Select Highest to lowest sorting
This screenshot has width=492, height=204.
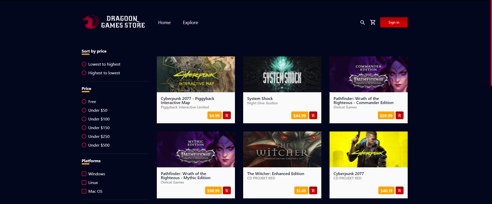pyautogui.click(x=84, y=73)
